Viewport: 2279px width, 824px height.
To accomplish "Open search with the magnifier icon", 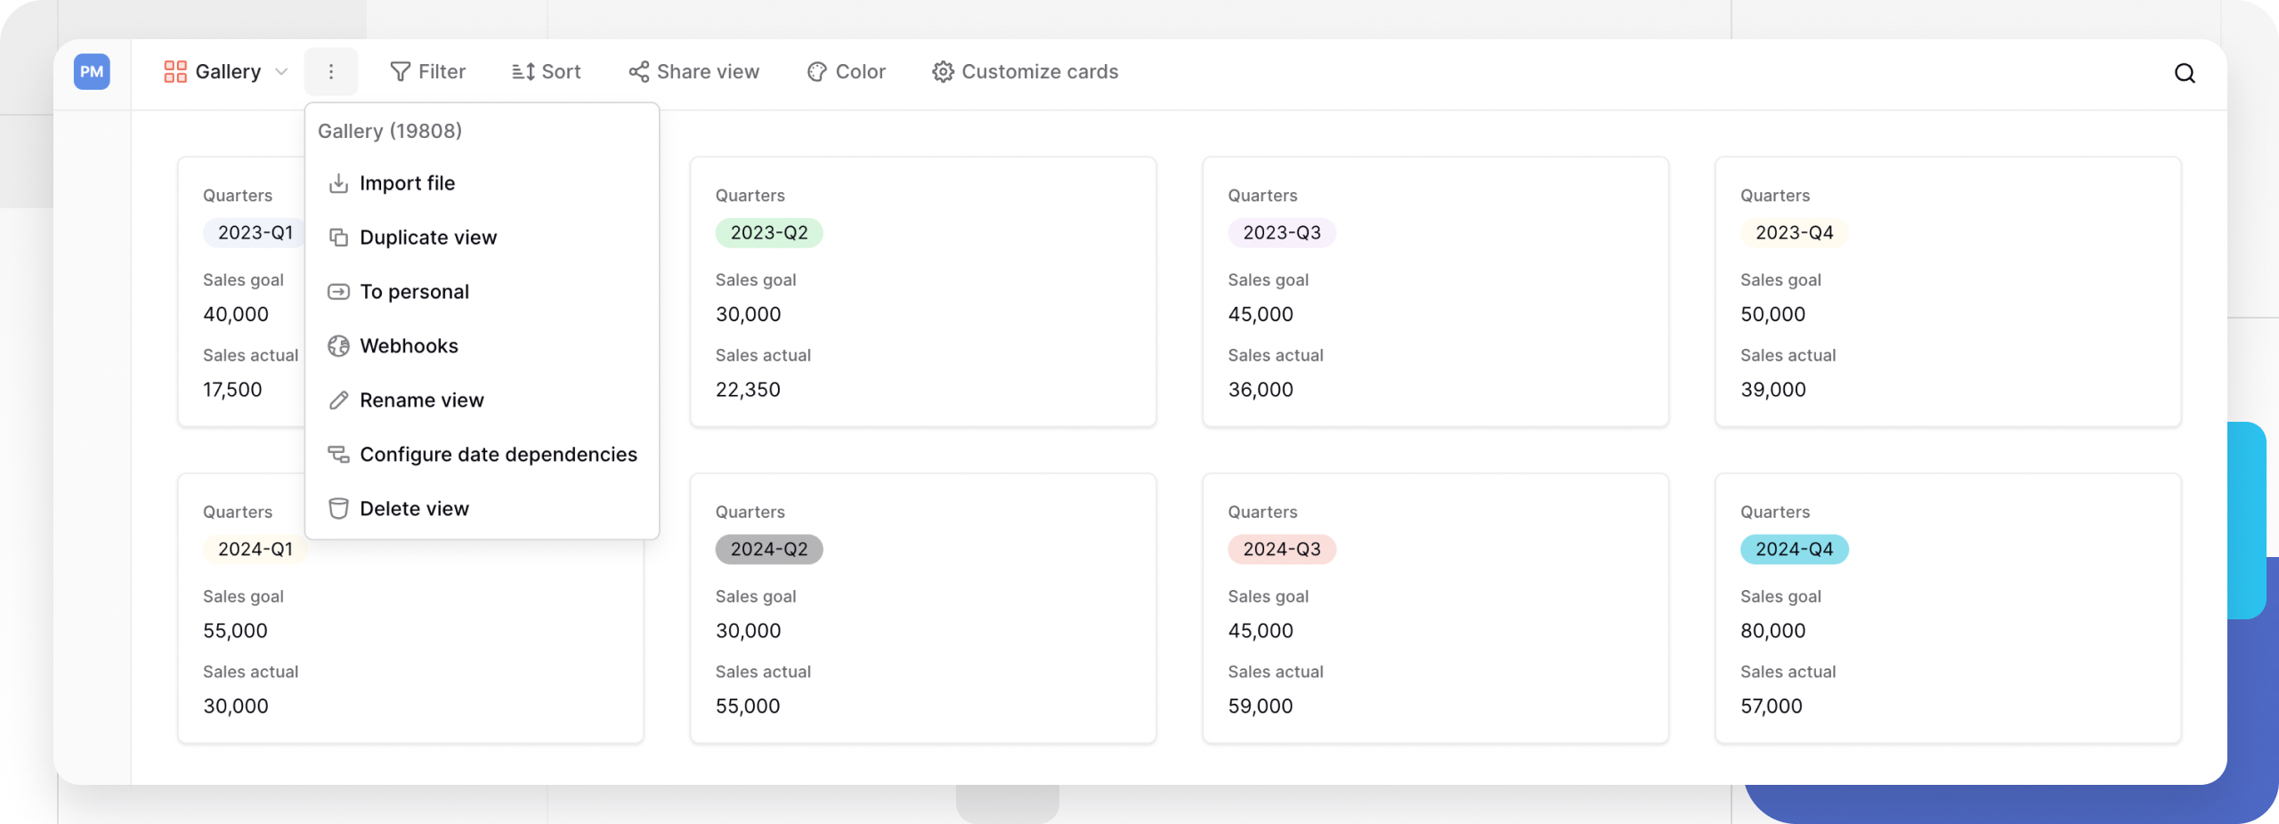I will (2184, 72).
